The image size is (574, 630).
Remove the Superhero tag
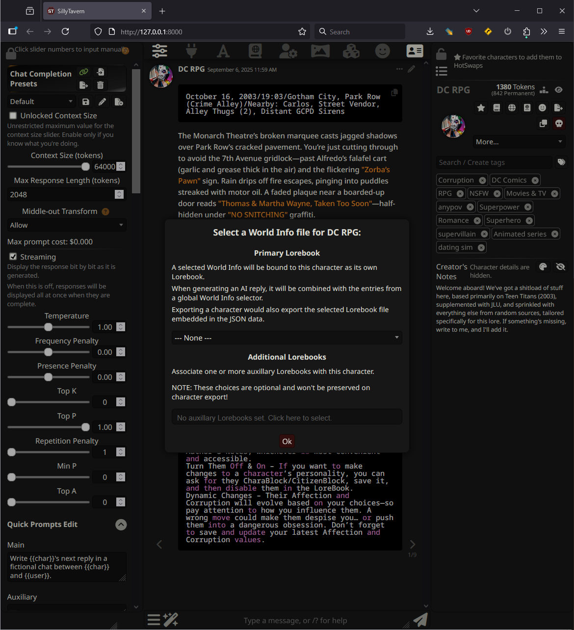(529, 221)
